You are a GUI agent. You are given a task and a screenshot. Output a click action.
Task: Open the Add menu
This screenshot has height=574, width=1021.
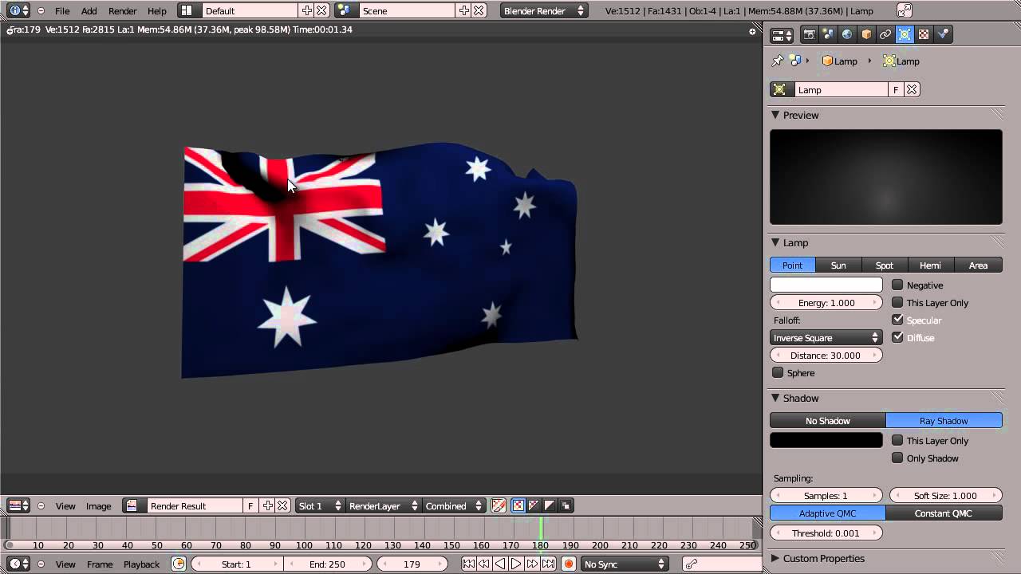click(89, 11)
